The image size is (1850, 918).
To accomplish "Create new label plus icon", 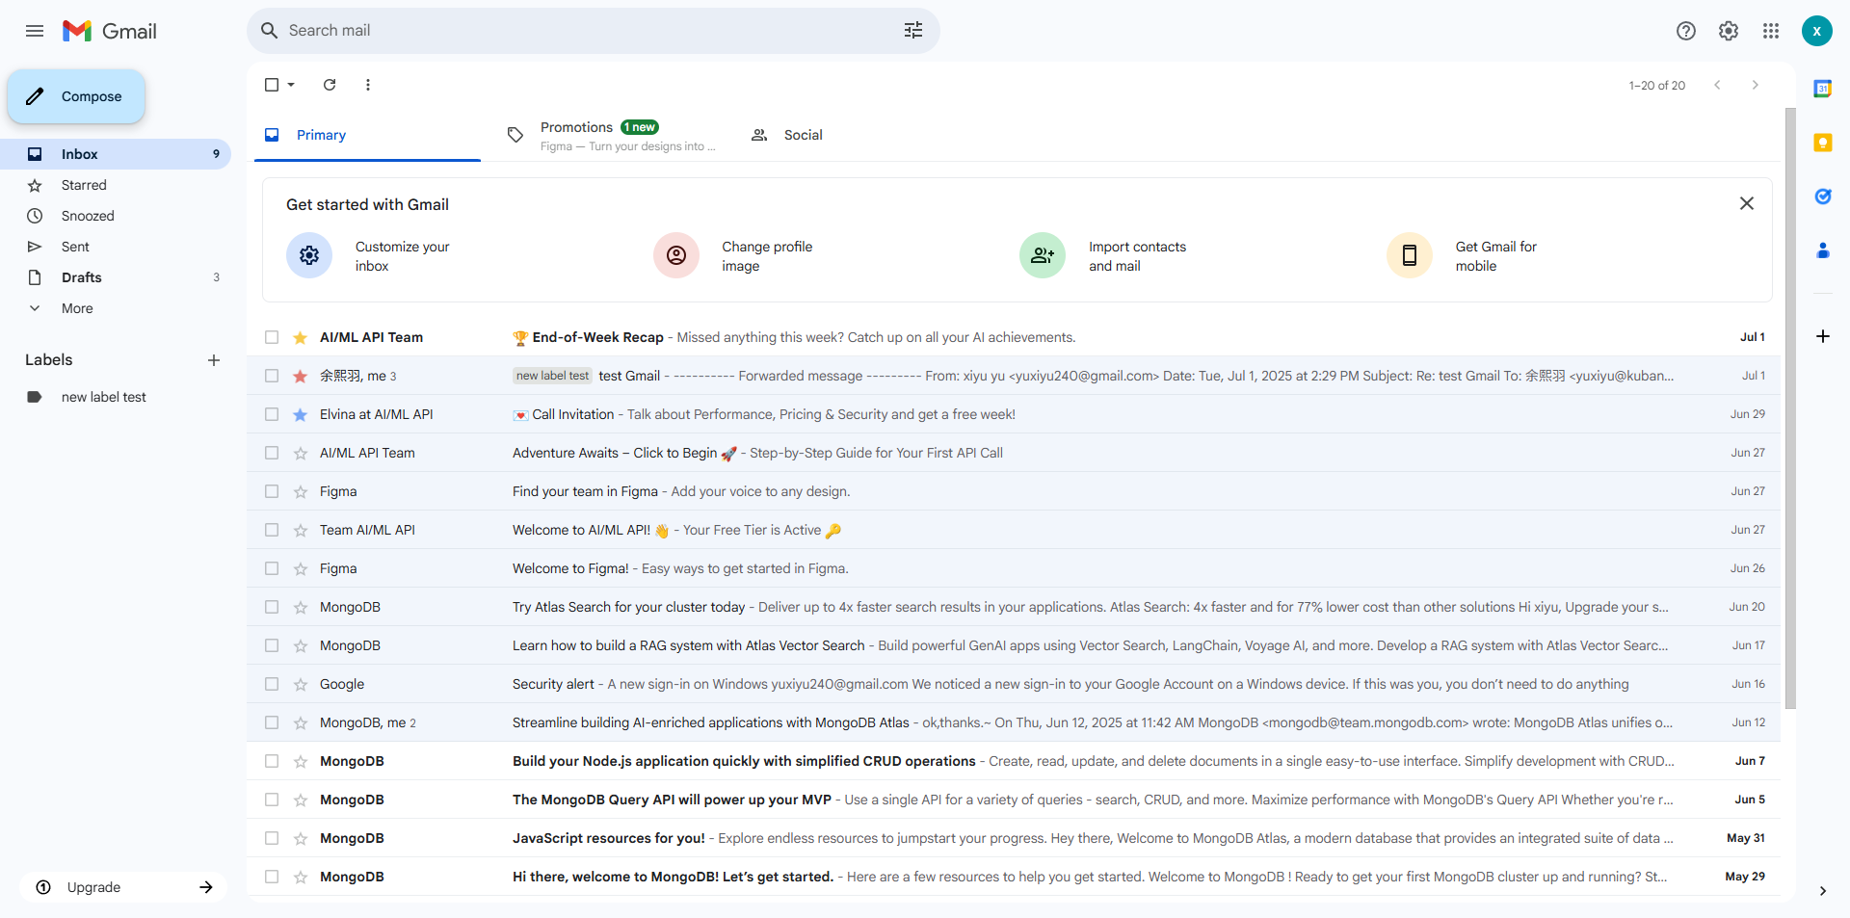I will tap(214, 360).
